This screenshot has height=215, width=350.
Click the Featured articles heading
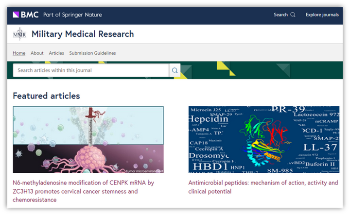point(46,96)
